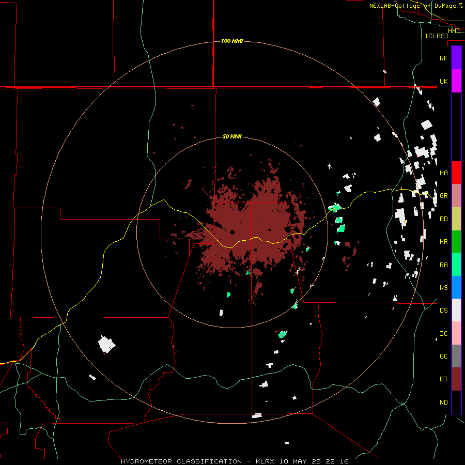Click the BD legend label

(x=443, y=219)
